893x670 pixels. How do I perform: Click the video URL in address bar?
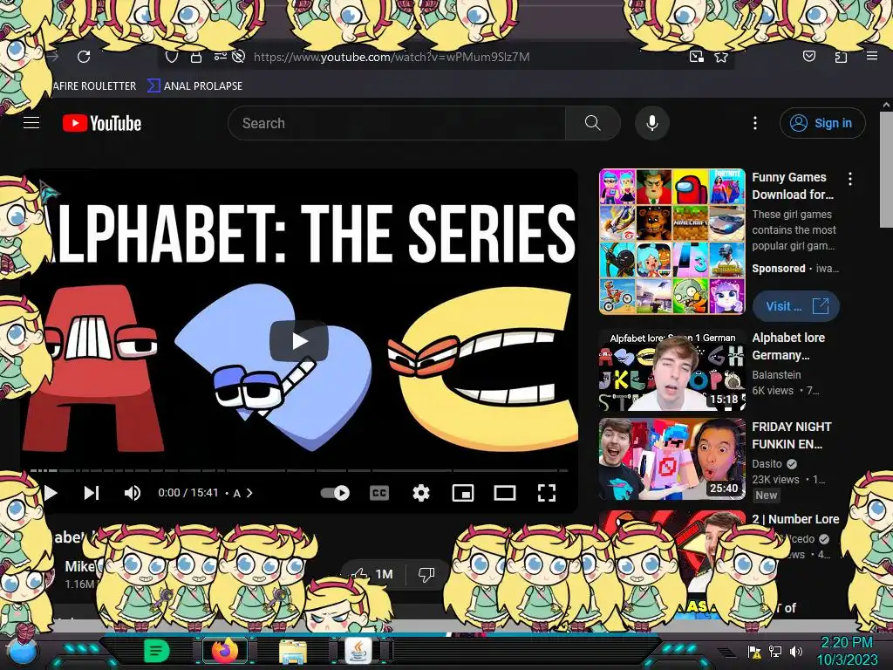click(x=392, y=57)
